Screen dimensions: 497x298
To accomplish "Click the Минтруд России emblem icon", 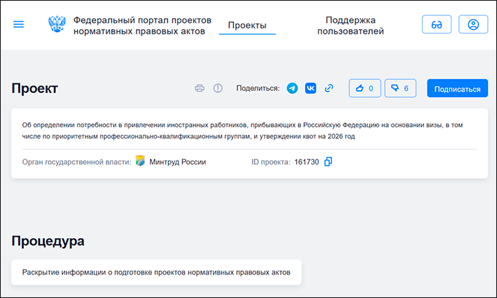I will [x=140, y=162].
